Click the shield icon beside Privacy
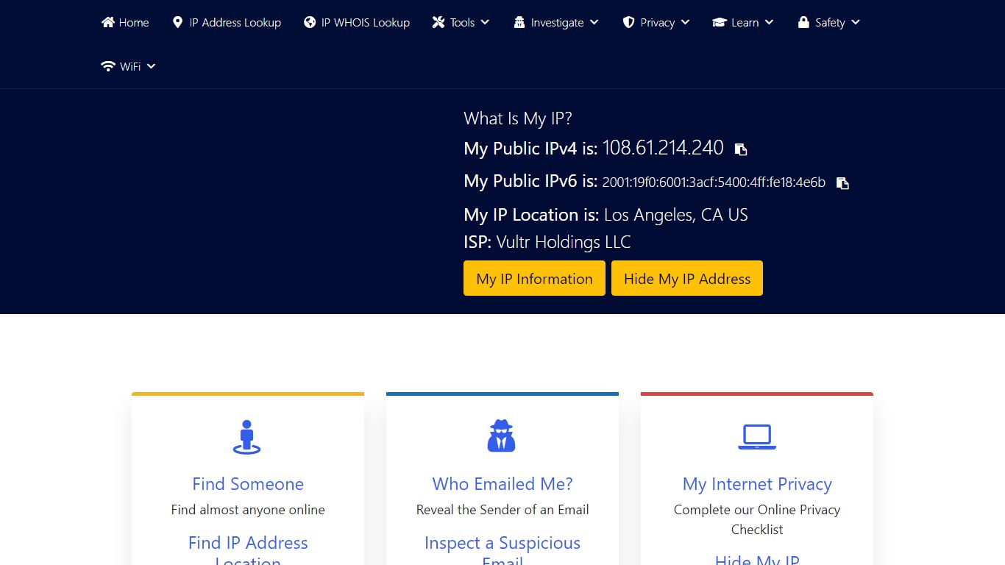 point(631,22)
